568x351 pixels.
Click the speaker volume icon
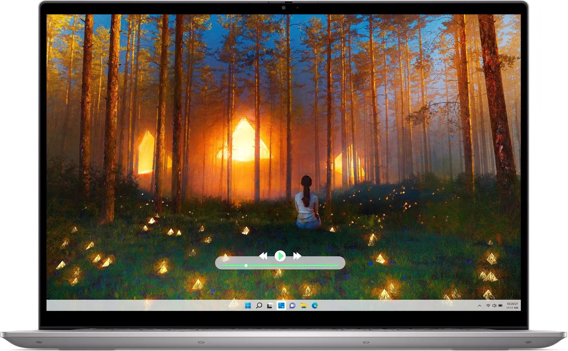point(494,306)
